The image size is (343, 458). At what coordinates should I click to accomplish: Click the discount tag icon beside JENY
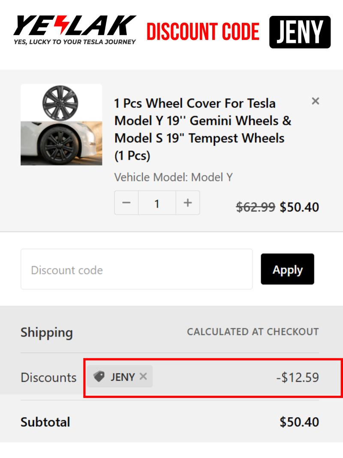tap(98, 376)
